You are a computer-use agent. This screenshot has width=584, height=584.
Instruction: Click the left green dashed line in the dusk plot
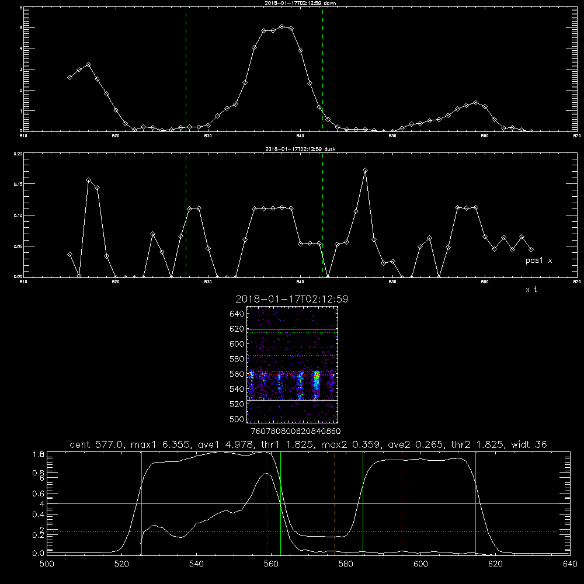(x=186, y=215)
